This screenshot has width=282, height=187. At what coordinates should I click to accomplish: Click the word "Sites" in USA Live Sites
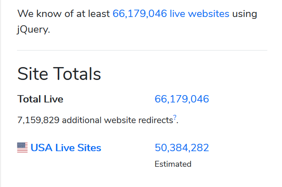click(x=89, y=148)
